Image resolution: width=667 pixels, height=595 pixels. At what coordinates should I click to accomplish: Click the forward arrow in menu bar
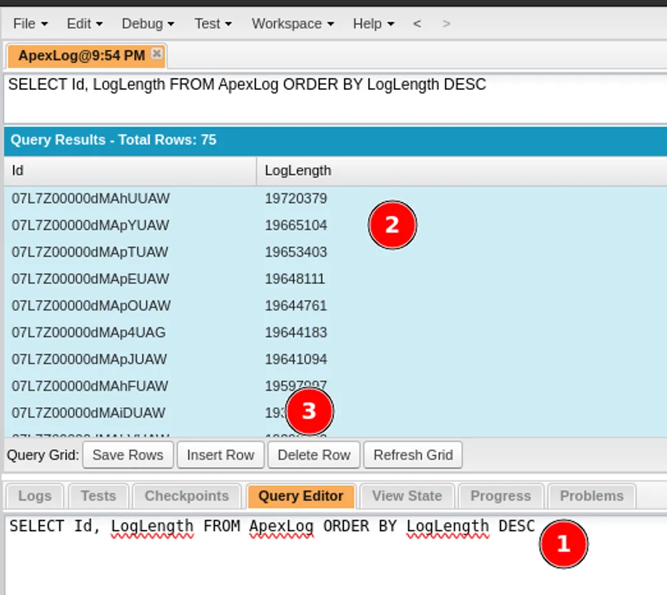pos(446,24)
